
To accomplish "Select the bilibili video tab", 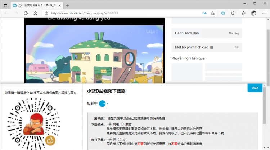I will (37, 5).
